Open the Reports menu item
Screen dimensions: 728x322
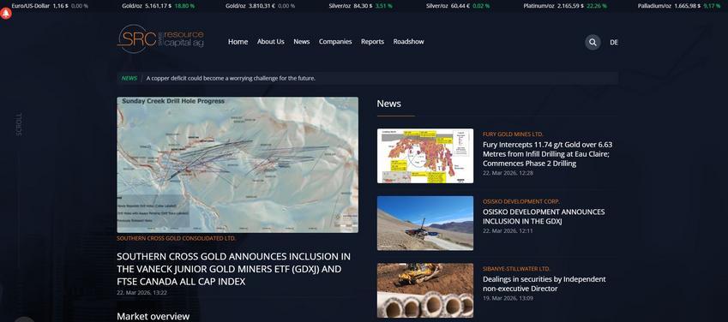[372, 42]
